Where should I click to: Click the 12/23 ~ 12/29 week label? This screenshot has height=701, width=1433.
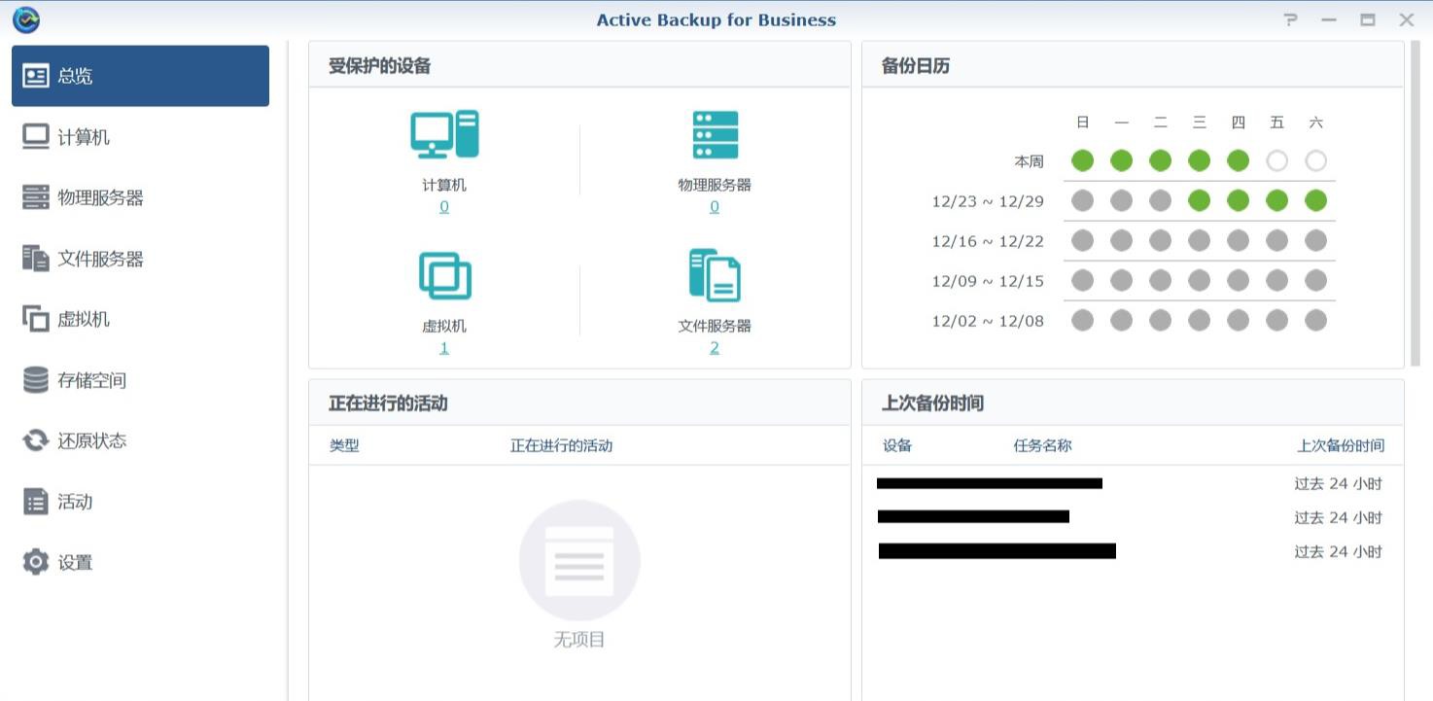(988, 201)
